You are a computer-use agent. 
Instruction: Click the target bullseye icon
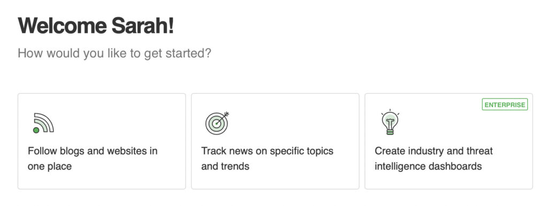pyautogui.click(x=217, y=123)
